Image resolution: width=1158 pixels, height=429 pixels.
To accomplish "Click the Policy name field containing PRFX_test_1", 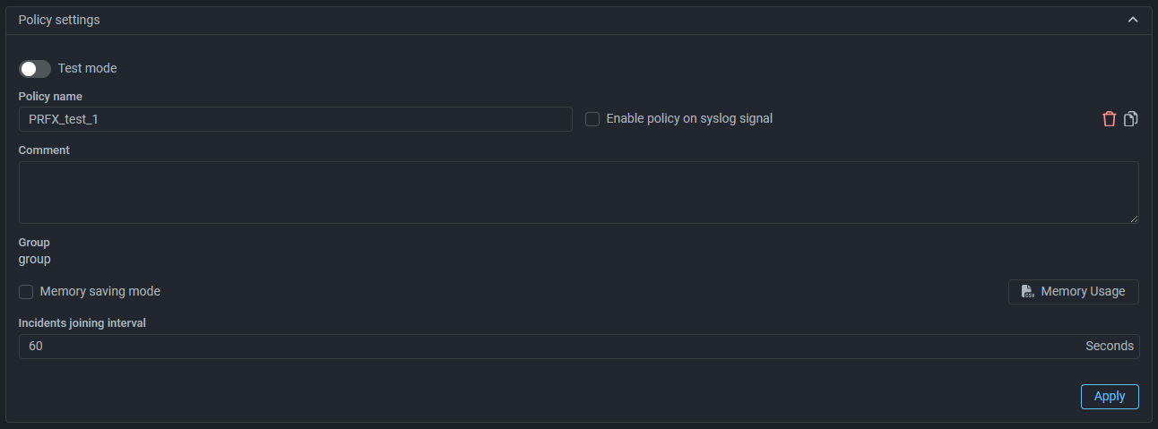I will pyautogui.click(x=295, y=119).
